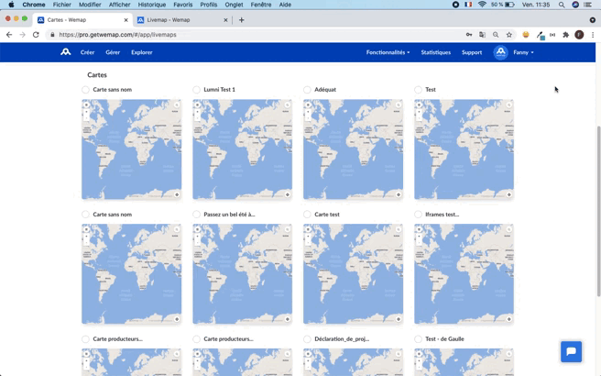Open the Adéquat map thumbnail
This screenshot has height=376, width=601.
[353, 149]
